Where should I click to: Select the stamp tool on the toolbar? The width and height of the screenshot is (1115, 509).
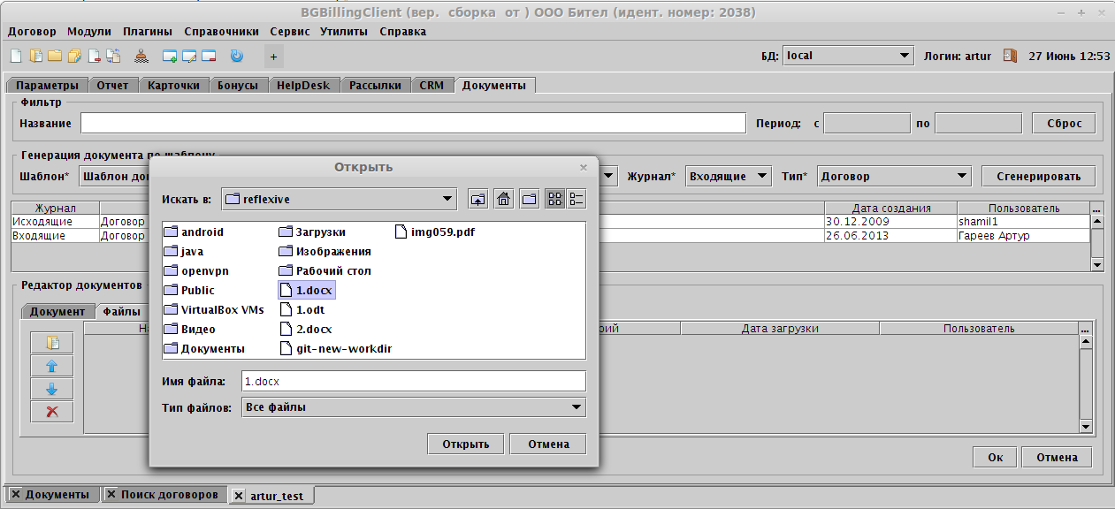click(141, 56)
